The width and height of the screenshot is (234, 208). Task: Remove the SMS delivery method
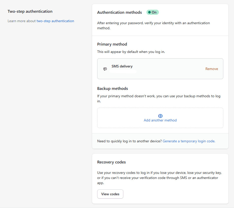coord(212,69)
